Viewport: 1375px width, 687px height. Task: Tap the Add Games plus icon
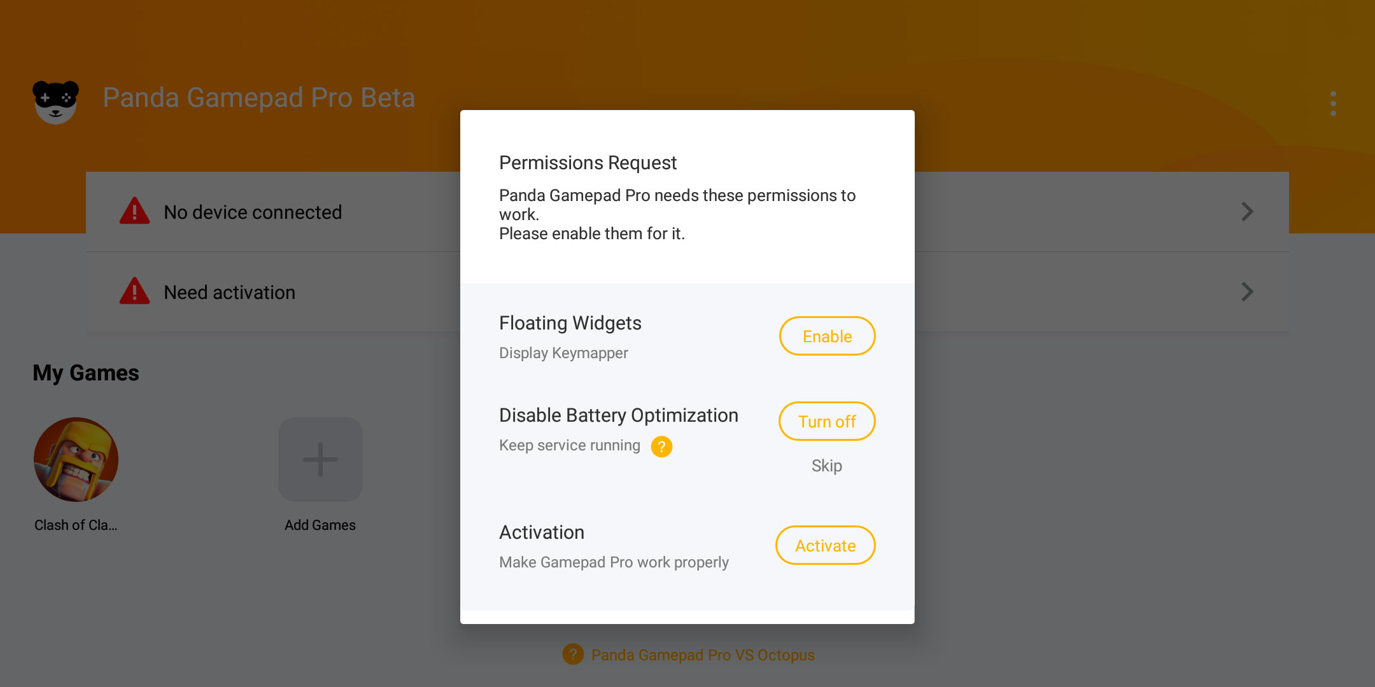320,459
